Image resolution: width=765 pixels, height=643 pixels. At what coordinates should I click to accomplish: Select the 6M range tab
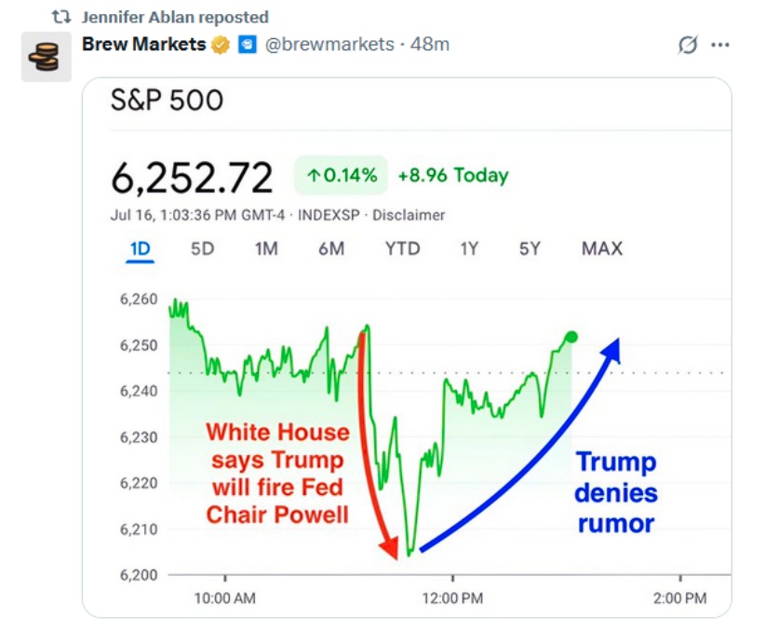click(x=331, y=248)
